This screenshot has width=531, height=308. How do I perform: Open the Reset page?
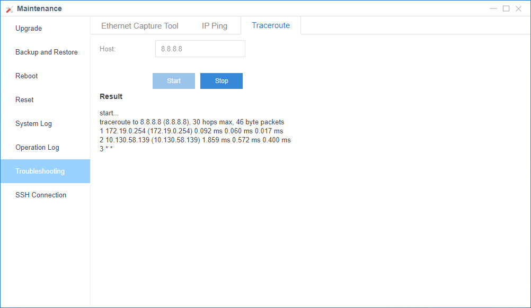[24, 100]
